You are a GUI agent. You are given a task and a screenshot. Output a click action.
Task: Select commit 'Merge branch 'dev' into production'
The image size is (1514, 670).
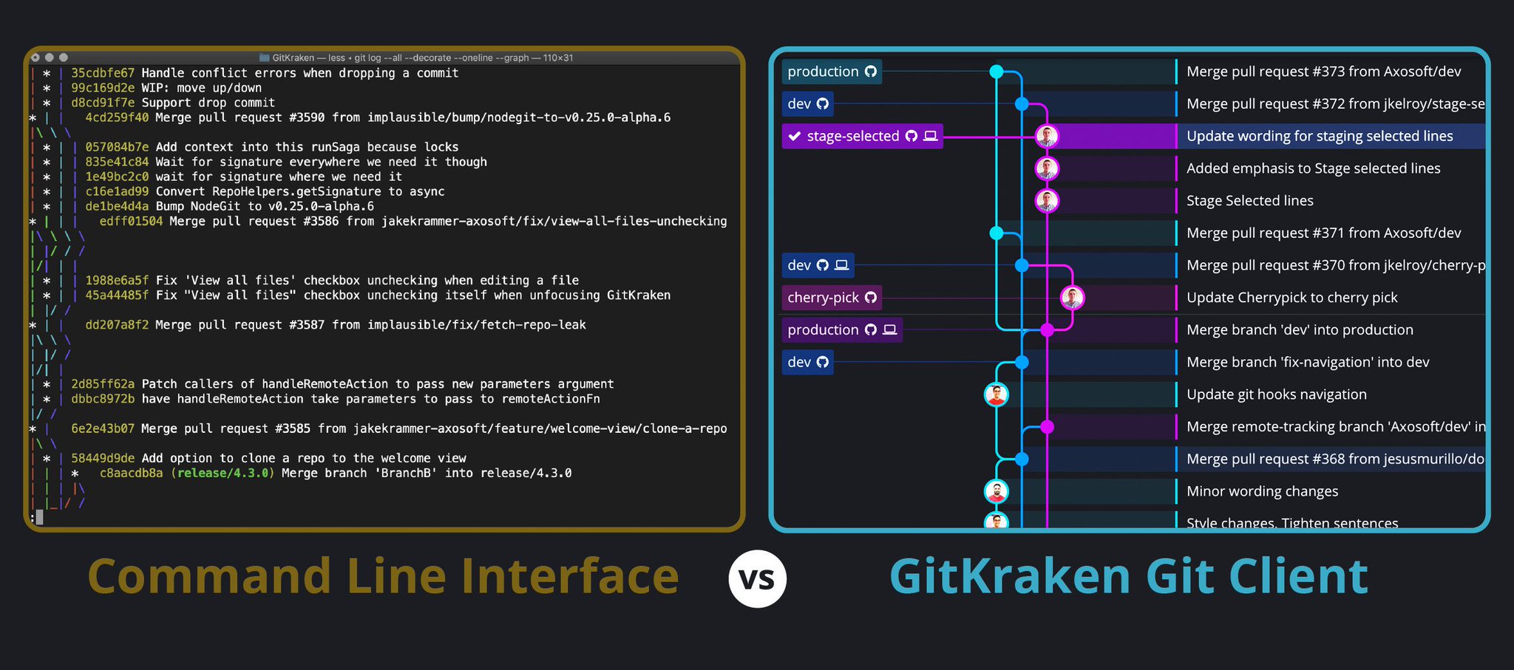click(x=1300, y=330)
